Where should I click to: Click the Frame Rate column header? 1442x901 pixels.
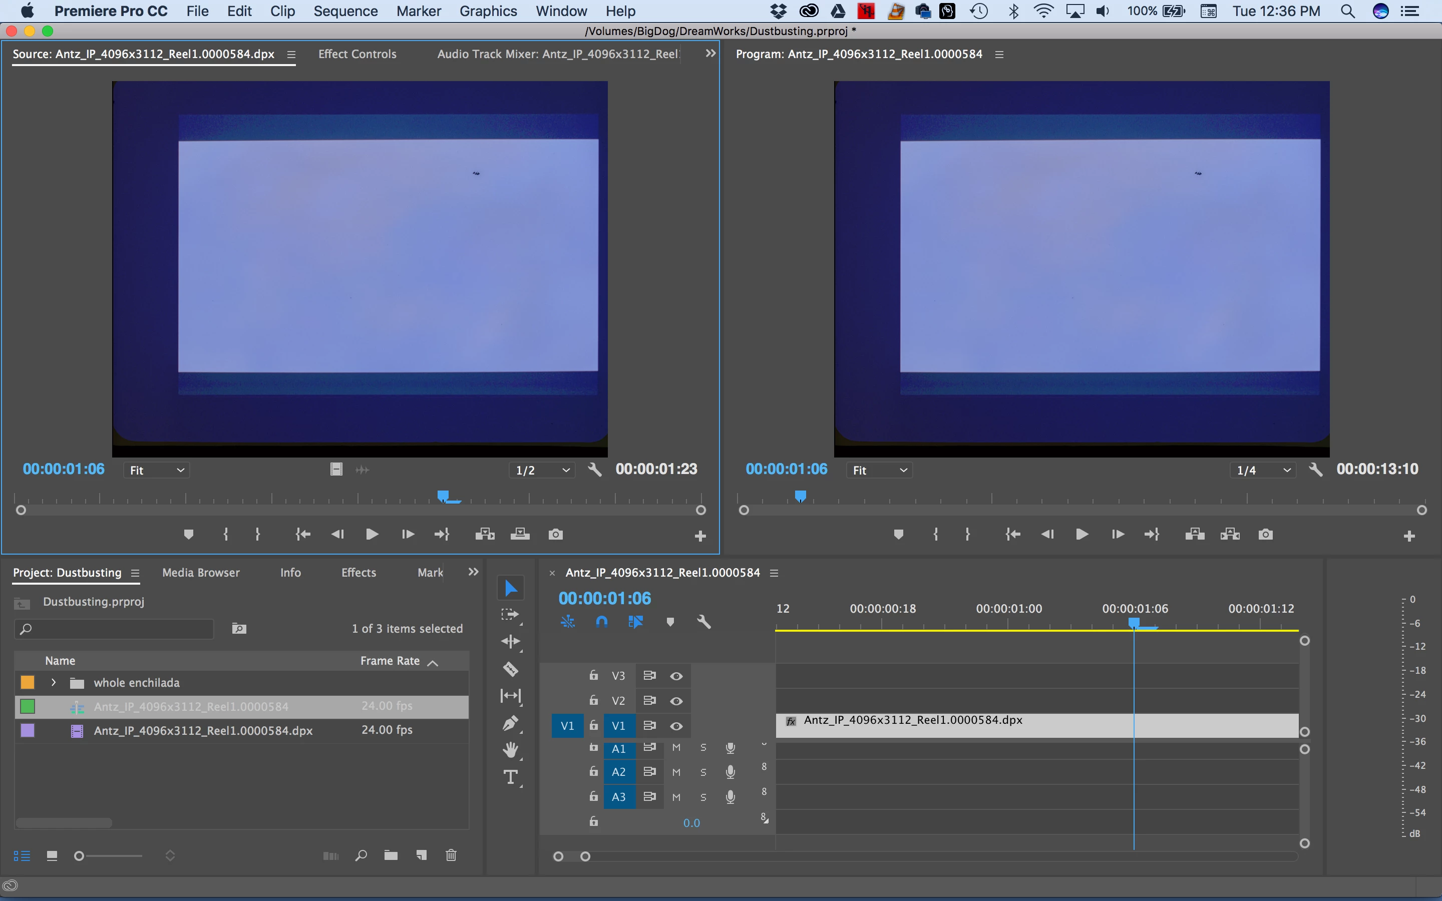(391, 661)
